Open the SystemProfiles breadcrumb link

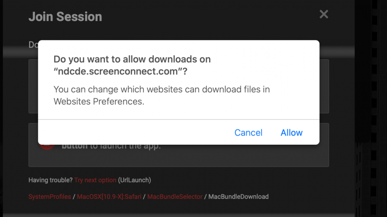tap(50, 197)
